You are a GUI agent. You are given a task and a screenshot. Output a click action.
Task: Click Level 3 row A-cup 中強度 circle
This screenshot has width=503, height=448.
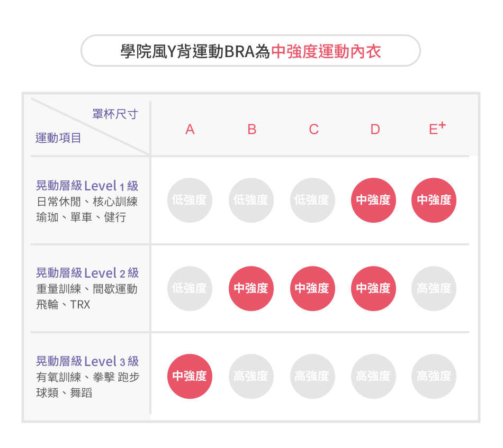tap(190, 377)
